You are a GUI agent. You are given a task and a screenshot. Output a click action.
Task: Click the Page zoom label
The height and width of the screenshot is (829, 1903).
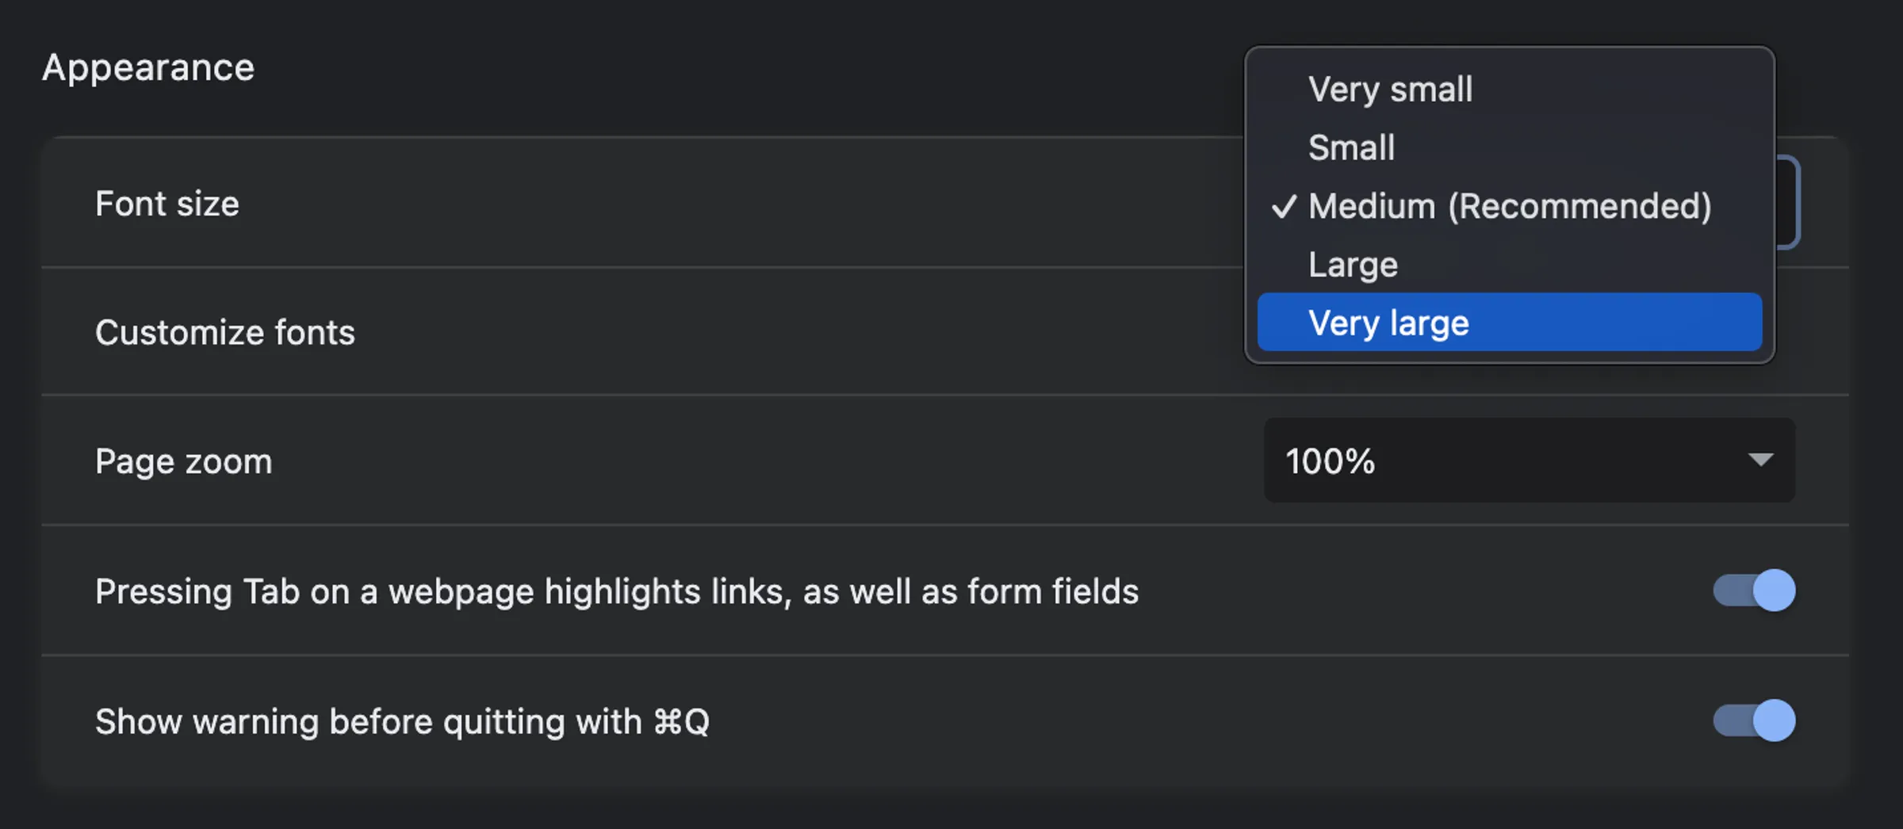pyautogui.click(x=183, y=460)
